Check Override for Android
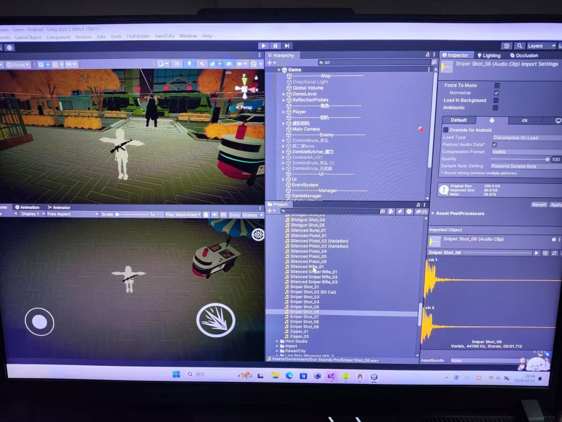This screenshot has height=422, width=562. [x=445, y=130]
